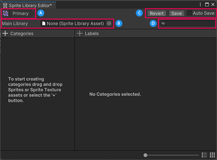Click the Categories header label
This screenshot has height=160, width=217.
click(22, 33)
